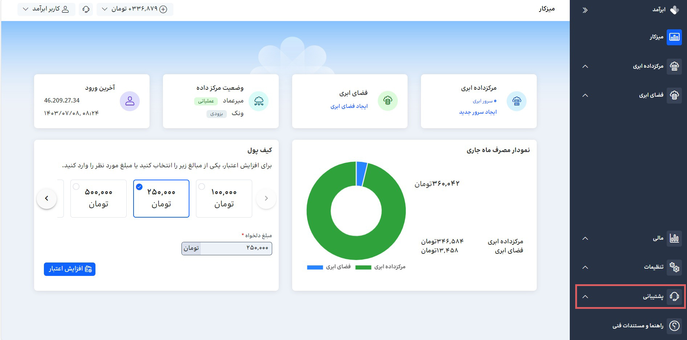The image size is (687, 340).
Task: Click the plus icon beside the balance
Action: click(x=164, y=9)
